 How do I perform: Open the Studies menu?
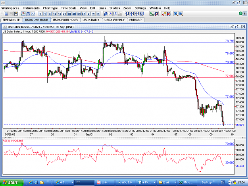[115, 8]
